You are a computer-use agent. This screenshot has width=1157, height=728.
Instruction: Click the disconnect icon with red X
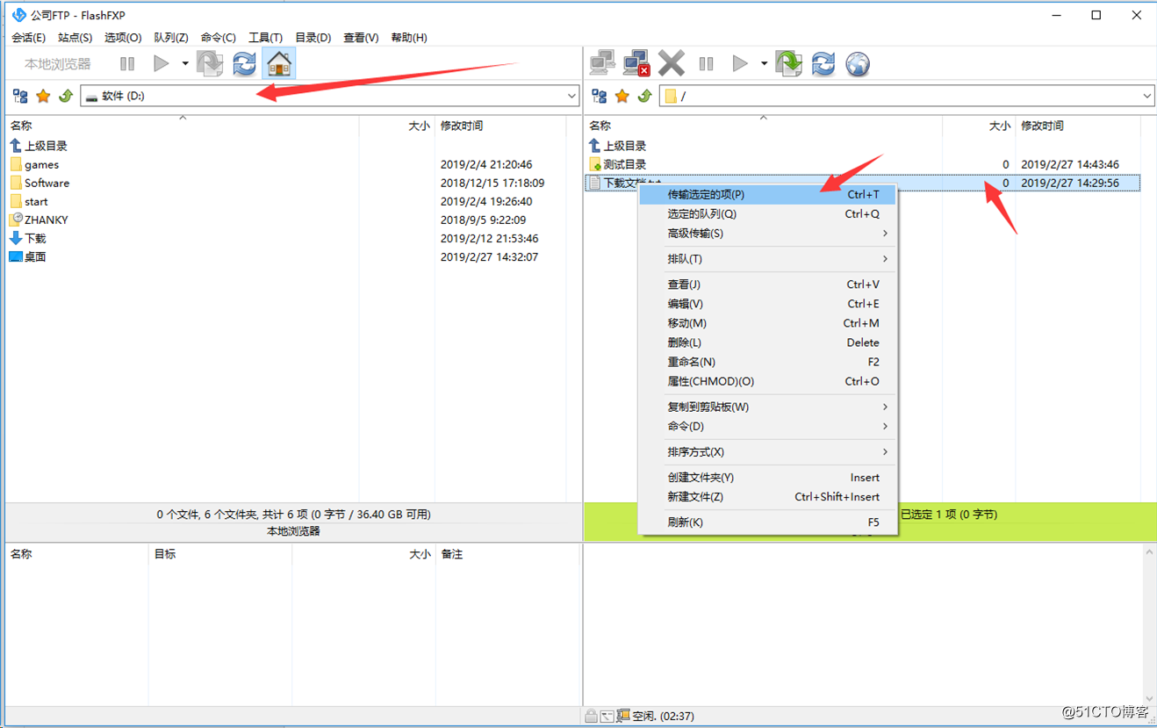(636, 63)
